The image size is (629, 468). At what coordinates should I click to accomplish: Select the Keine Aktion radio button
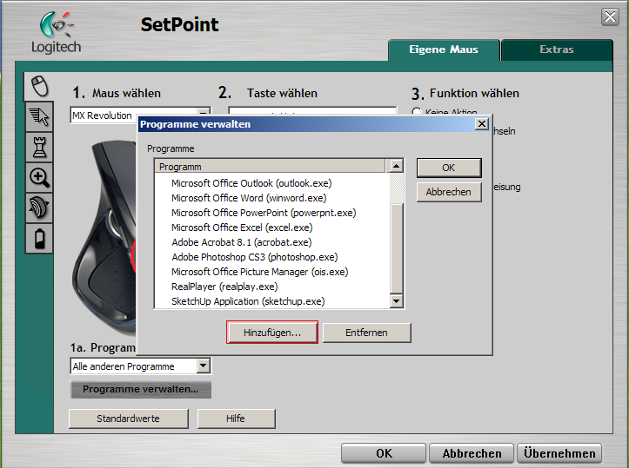pos(417,112)
